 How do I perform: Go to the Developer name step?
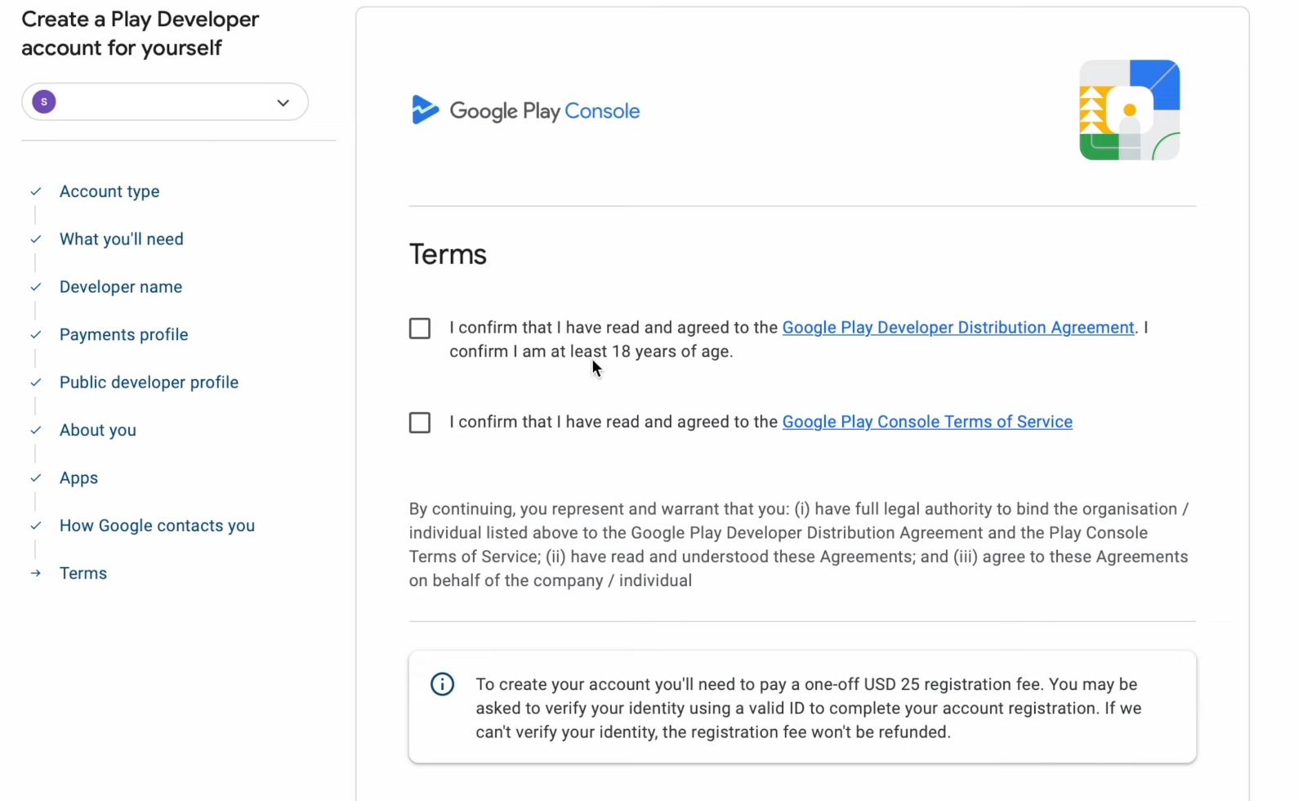pyautogui.click(x=121, y=287)
